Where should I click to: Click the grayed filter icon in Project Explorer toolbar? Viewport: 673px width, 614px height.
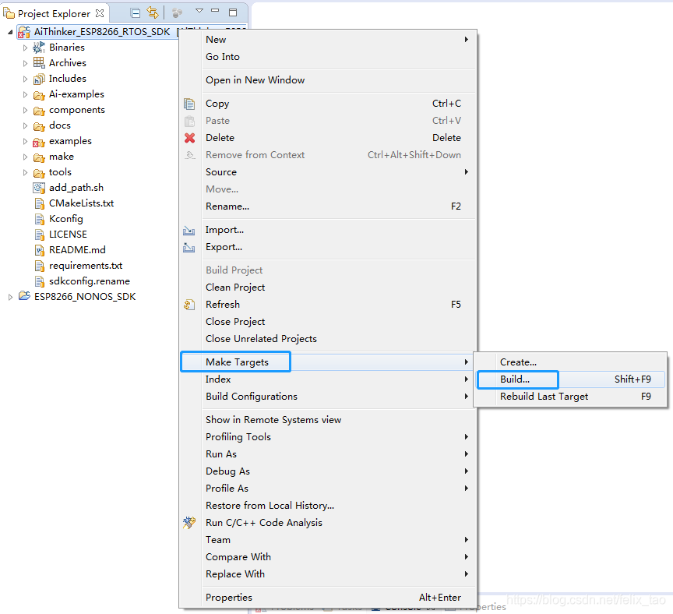177,13
